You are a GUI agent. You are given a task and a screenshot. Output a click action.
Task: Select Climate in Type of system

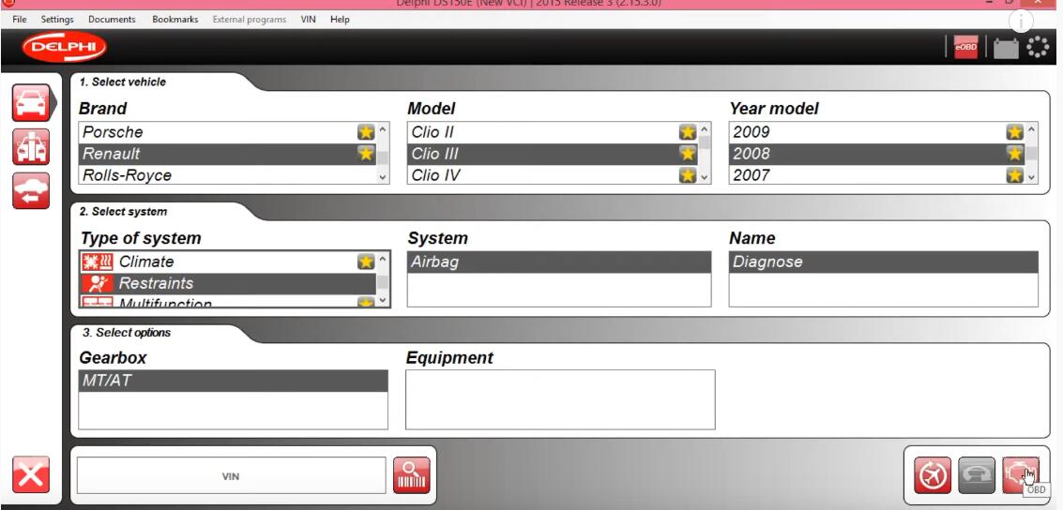(145, 262)
